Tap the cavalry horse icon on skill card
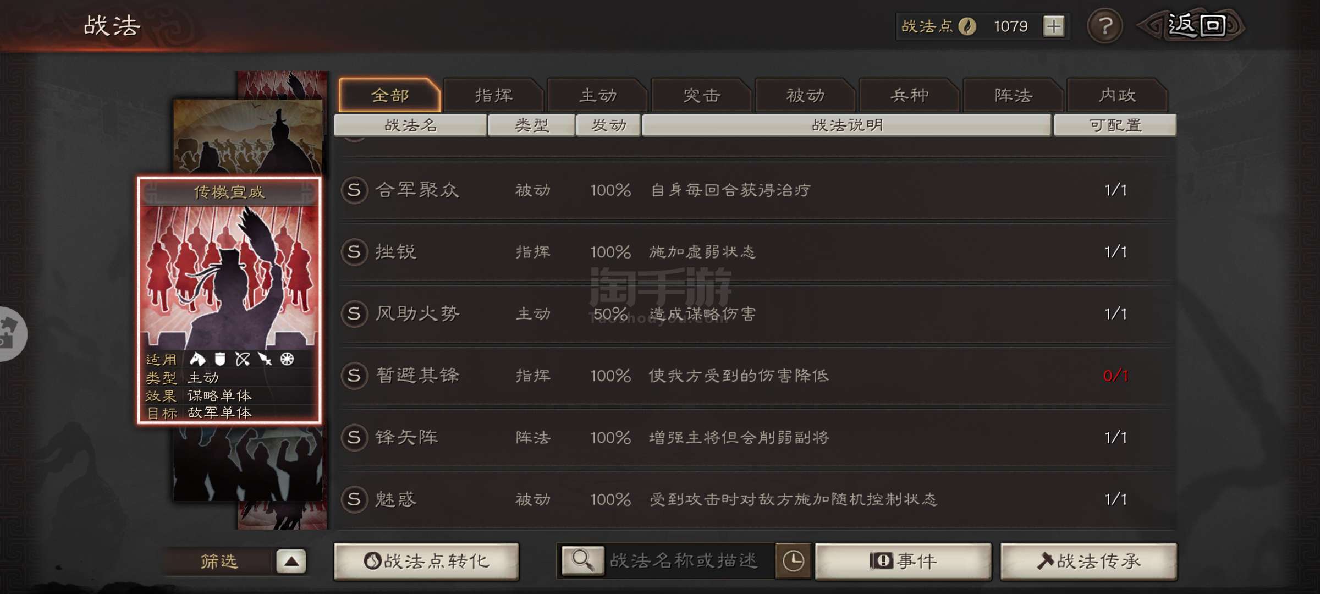 point(197,359)
